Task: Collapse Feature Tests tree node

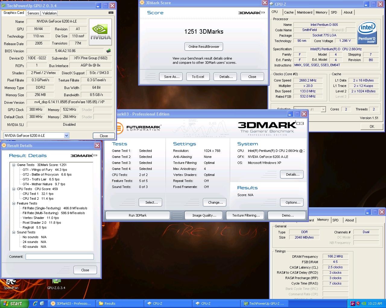Action: point(14,203)
